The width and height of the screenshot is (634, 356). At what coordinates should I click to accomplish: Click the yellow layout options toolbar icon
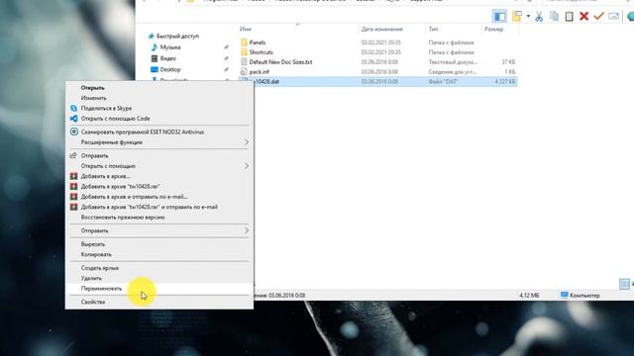click(517, 16)
